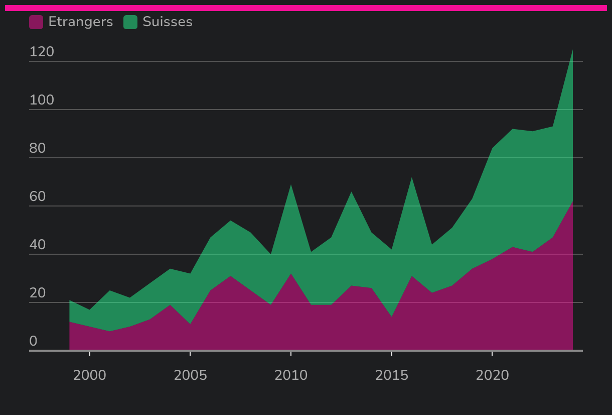Click the 0 y-axis value label
This screenshot has width=612, height=415.
click(34, 342)
